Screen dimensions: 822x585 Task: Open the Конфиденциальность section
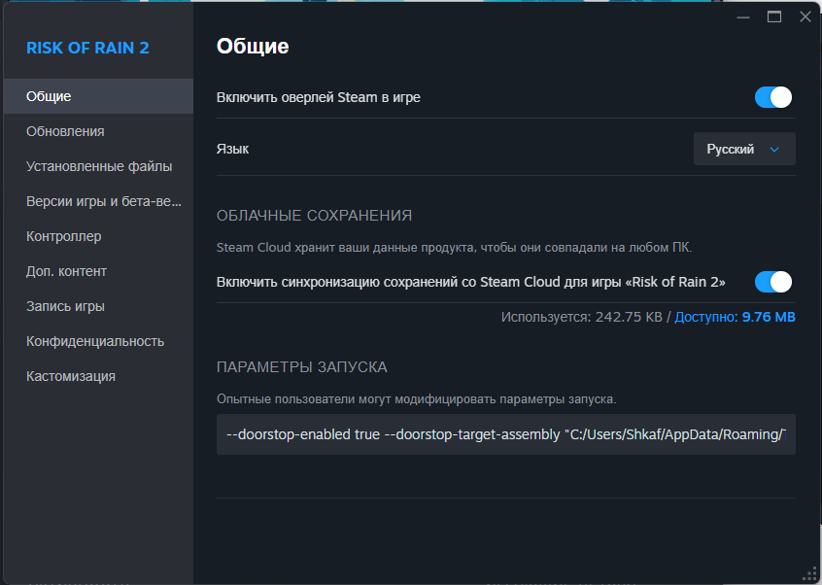(x=98, y=342)
